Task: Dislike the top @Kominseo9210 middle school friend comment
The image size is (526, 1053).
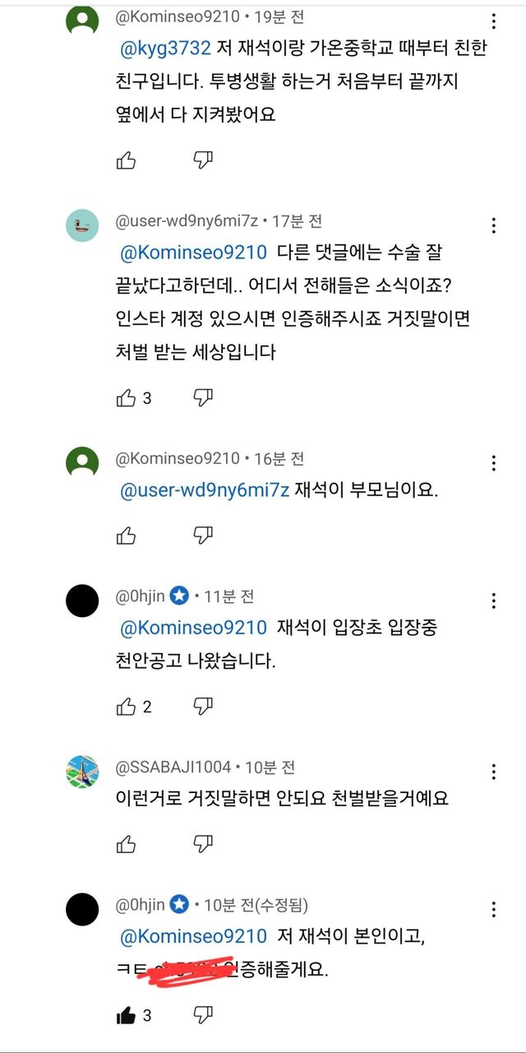Action: (x=203, y=160)
